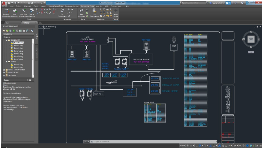Click the Add Wire Connections tool
This screenshot has height=148, width=263.
point(24,11)
